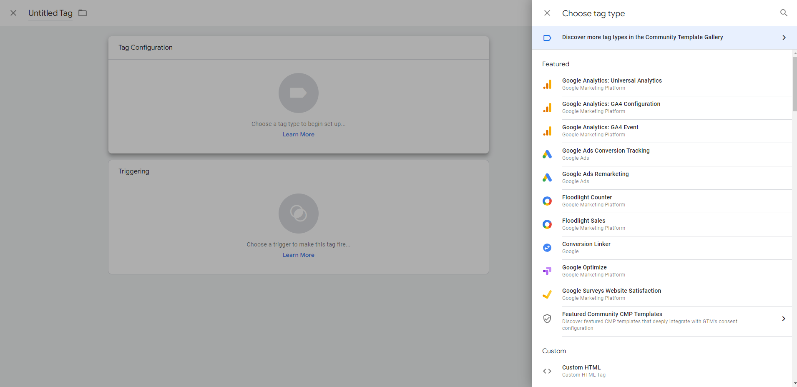Click the Community Template Gallery tag icon
Image resolution: width=797 pixels, height=387 pixels.
point(547,38)
